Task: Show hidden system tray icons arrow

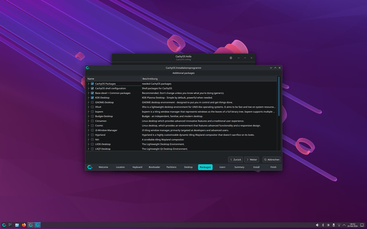Action: pyautogui.click(x=344, y=225)
